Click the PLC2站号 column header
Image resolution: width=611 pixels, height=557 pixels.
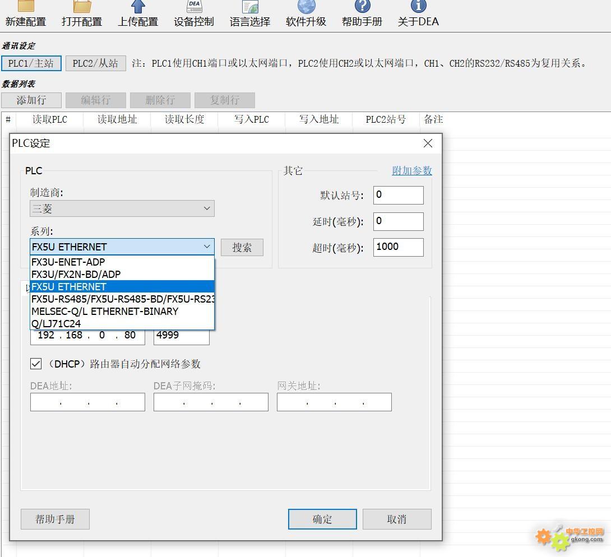(386, 119)
